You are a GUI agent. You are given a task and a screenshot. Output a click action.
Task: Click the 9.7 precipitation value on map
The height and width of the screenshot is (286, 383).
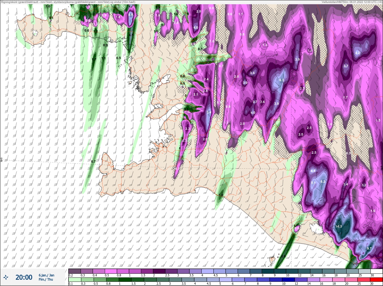369,248
